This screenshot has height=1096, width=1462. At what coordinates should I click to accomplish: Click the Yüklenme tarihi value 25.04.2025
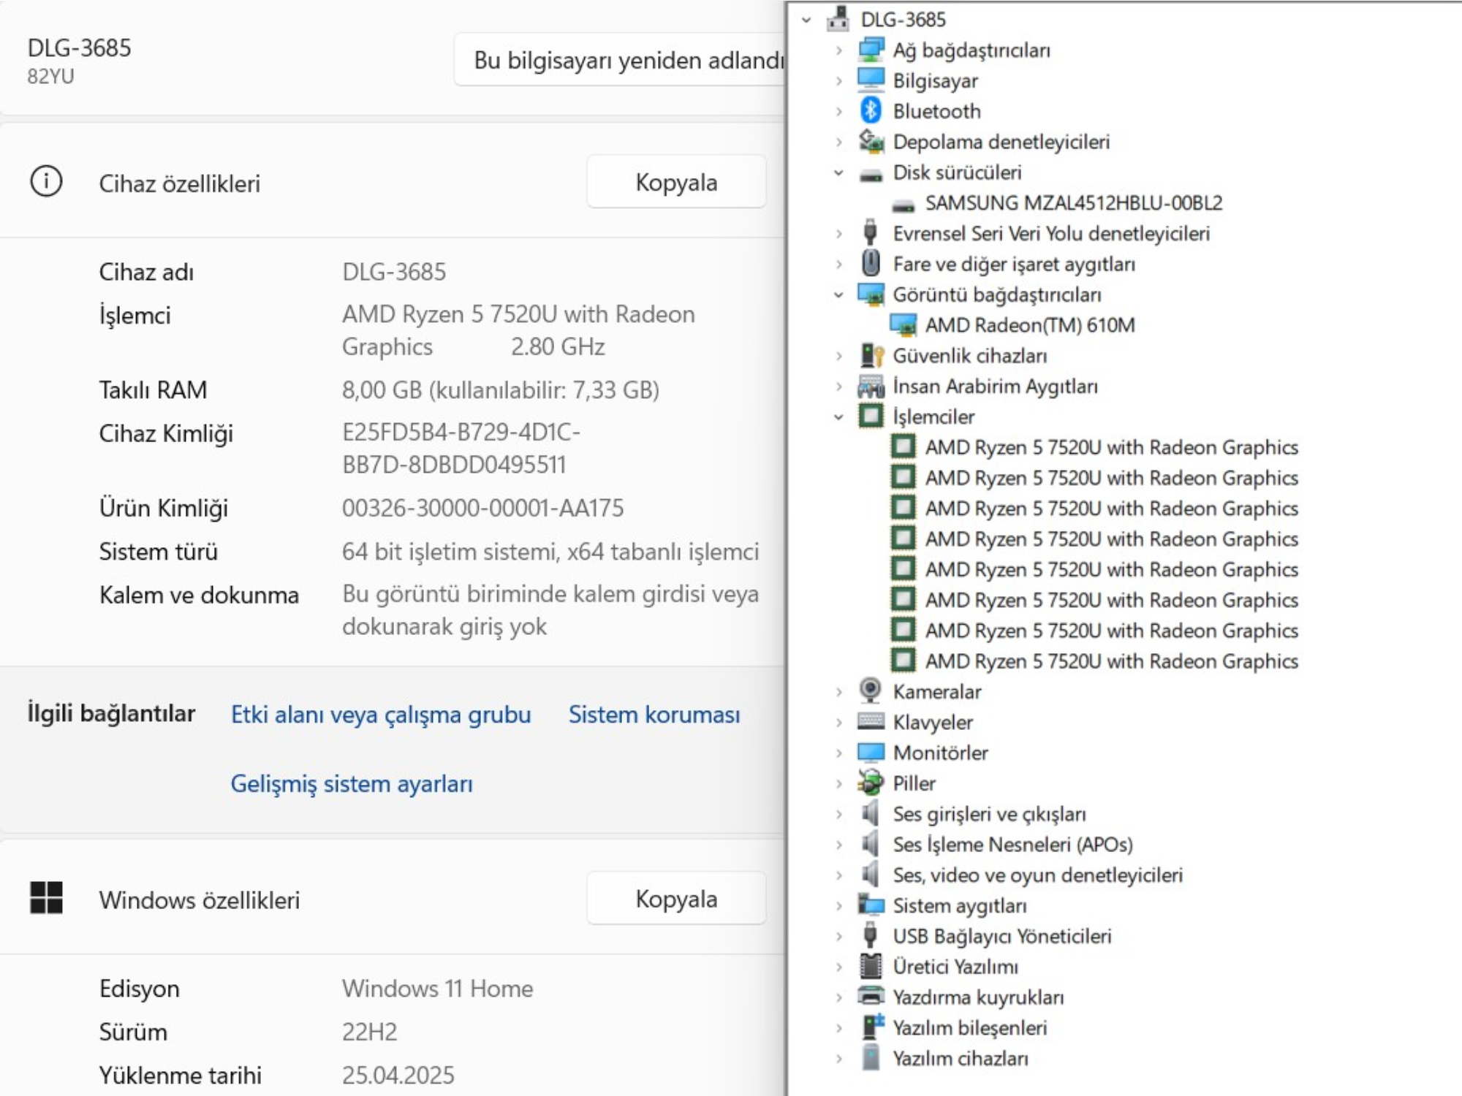(x=398, y=1075)
